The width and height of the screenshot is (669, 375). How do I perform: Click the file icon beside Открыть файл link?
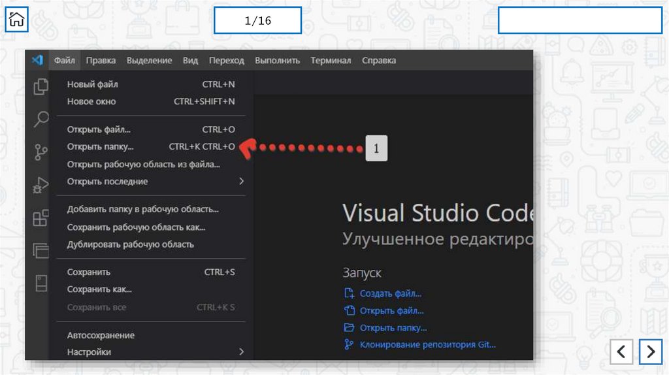point(349,310)
